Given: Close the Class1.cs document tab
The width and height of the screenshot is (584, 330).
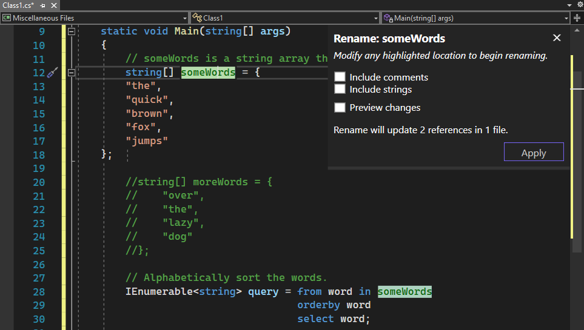Looking at the screenshot, I should (x=53, y=4).
